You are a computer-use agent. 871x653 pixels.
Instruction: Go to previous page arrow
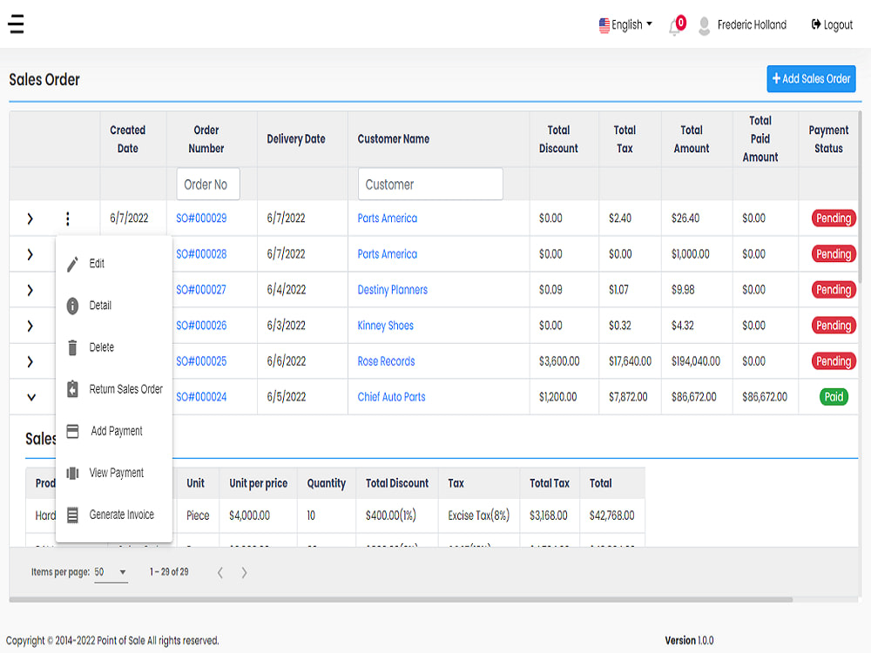click(x=220, y=573)
